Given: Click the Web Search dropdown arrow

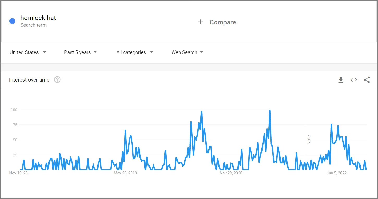Looking at the screenshot, I should (202, 52).
